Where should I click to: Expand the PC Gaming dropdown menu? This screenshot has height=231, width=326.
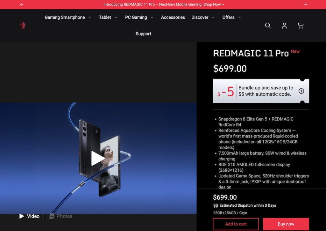pos(139,17)
